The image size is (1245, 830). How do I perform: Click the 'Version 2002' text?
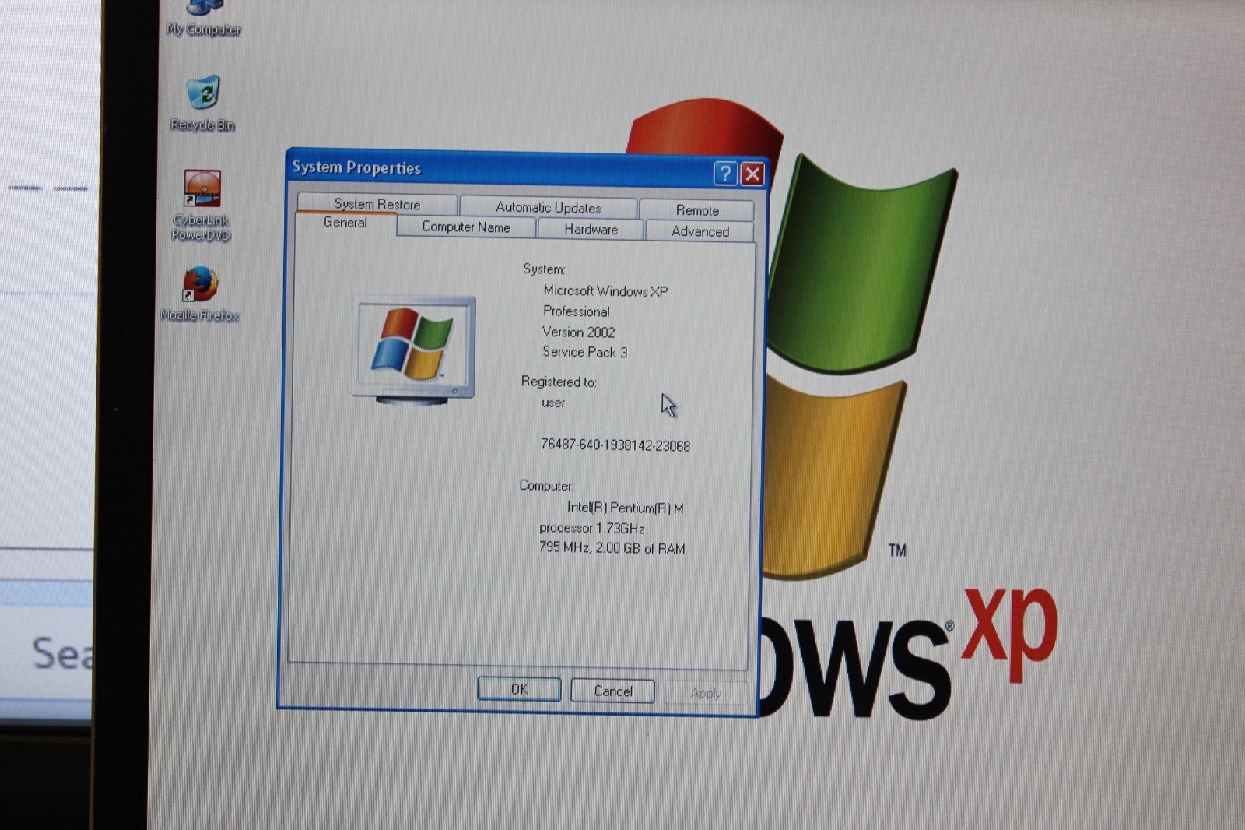(578, 332)
